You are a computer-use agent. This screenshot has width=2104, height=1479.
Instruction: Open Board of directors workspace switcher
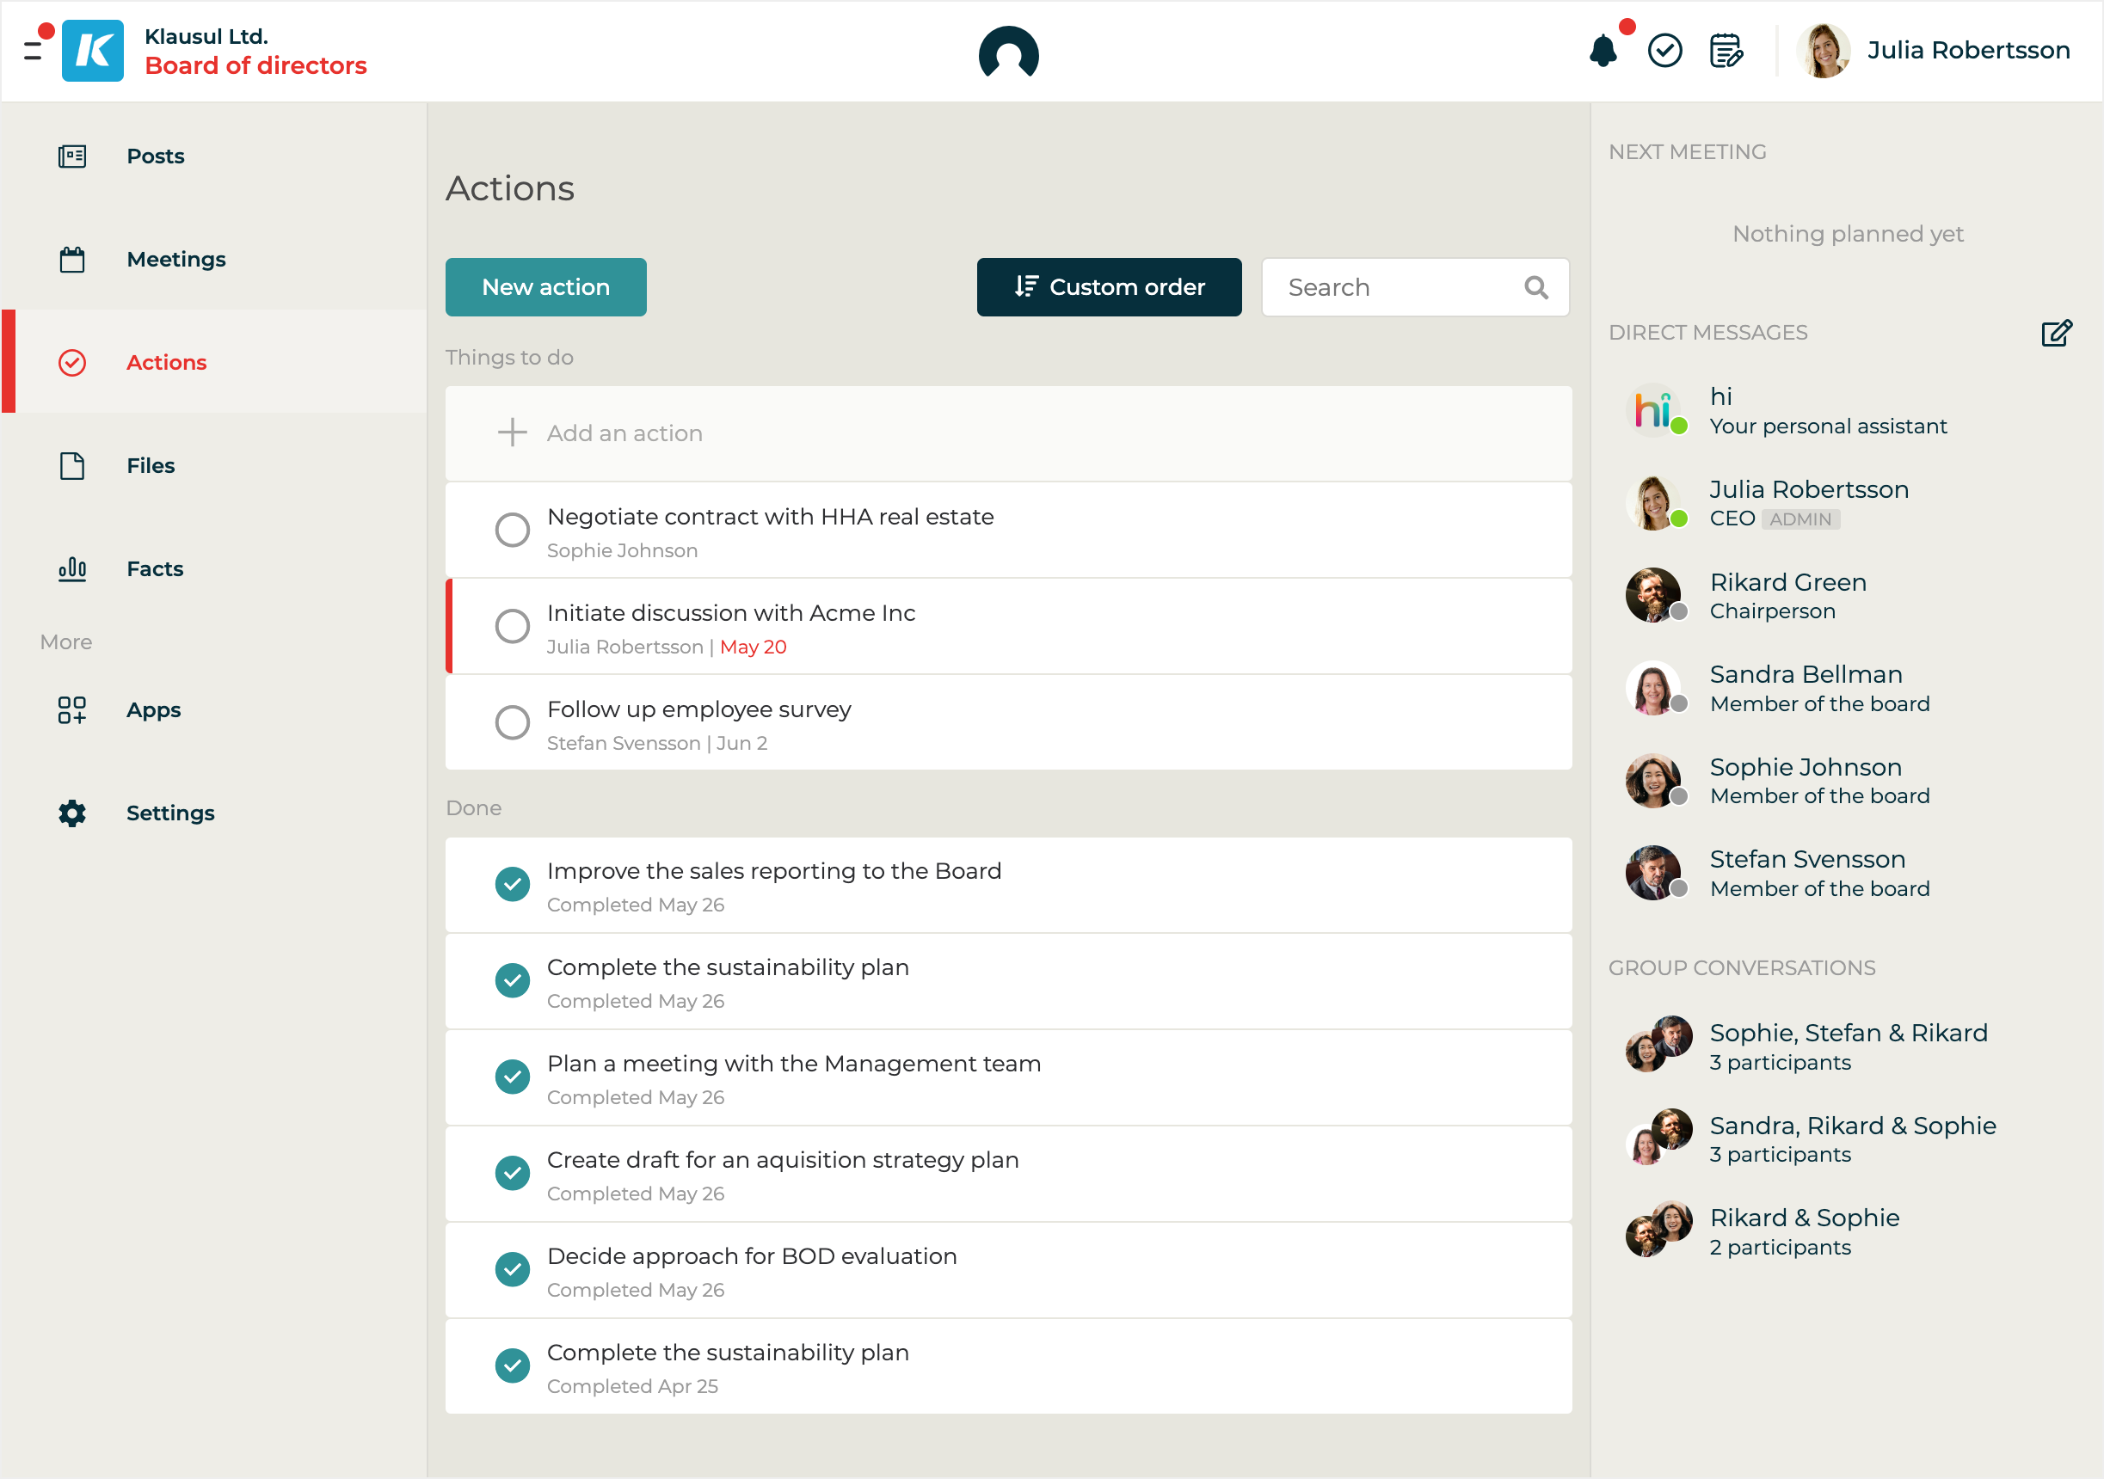point(255,66)
